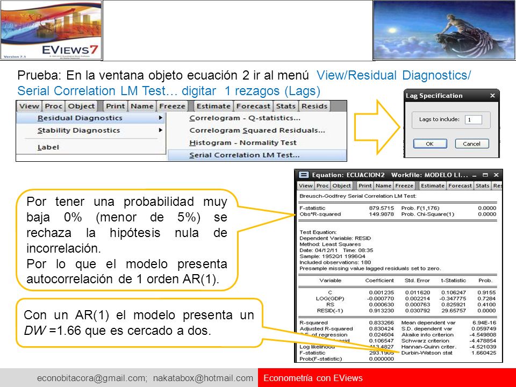The image size is (516, 387).
Task: Click RESID(-1) variable row label
Action: [329, 311]
